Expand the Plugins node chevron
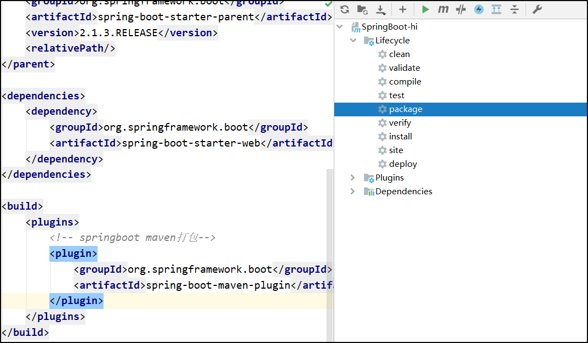588x343 pixels. [352, 177]
